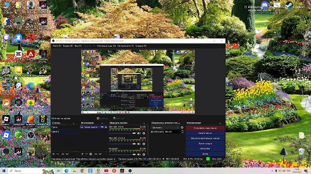Open the Файл menu in OBS
The image size is (311, 174).
pos(57,46)
